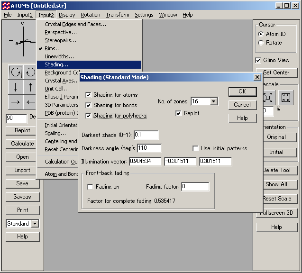Close the Shading dialog with the X
The height and width of the screenshot is (273, 302).
[257, 77]
